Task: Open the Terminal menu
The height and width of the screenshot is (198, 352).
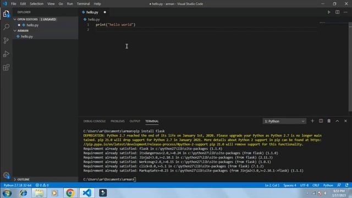Action: pos(83,4)
